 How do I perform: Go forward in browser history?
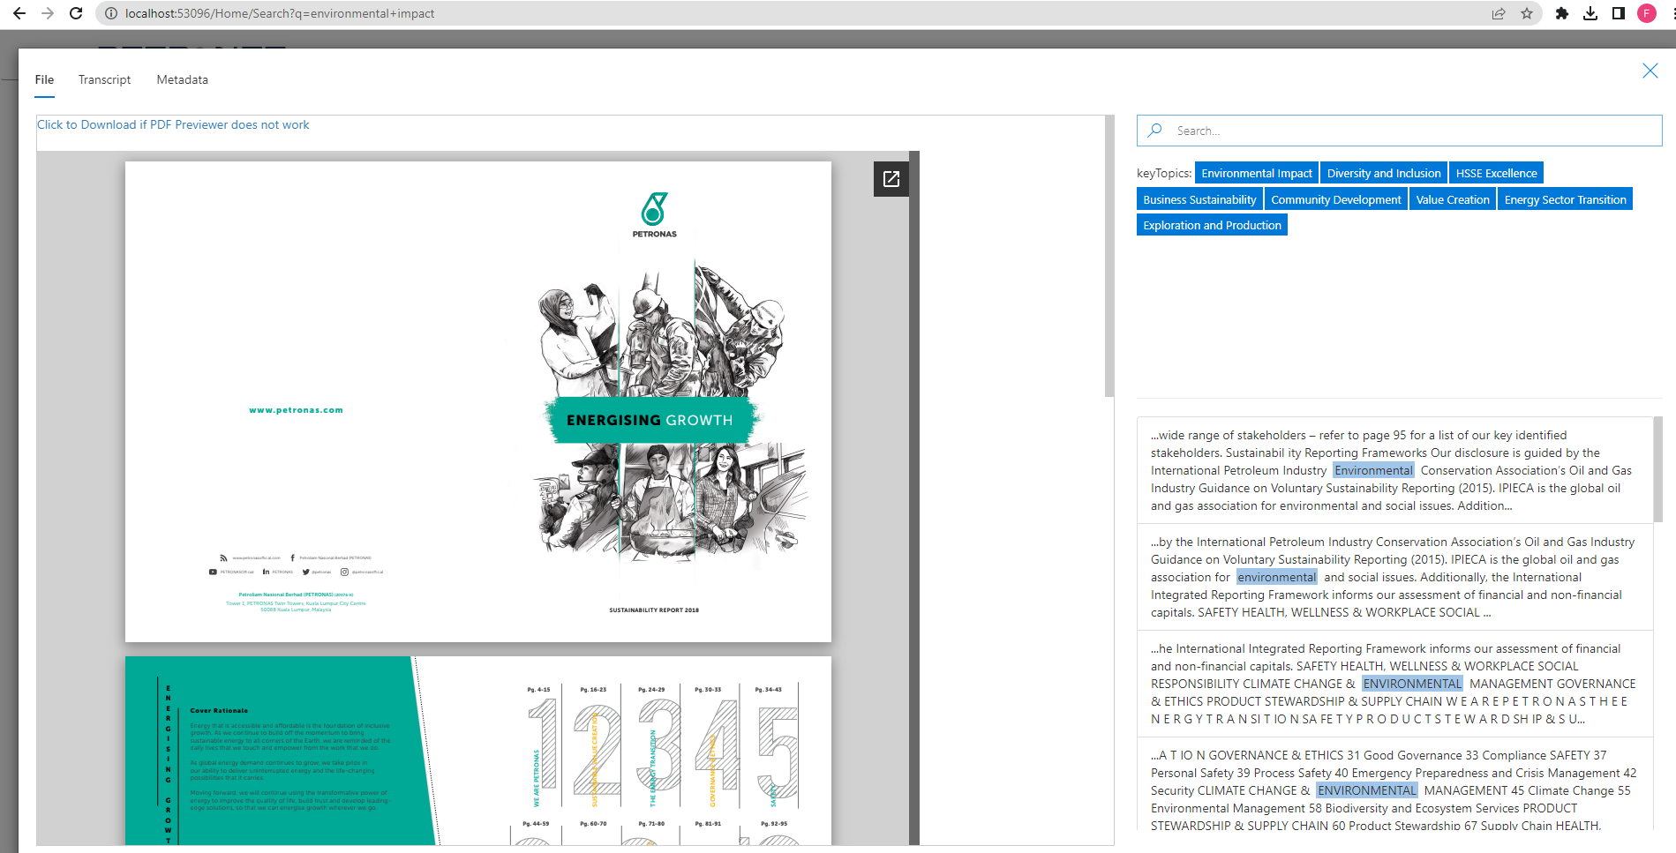click(48, 13)
